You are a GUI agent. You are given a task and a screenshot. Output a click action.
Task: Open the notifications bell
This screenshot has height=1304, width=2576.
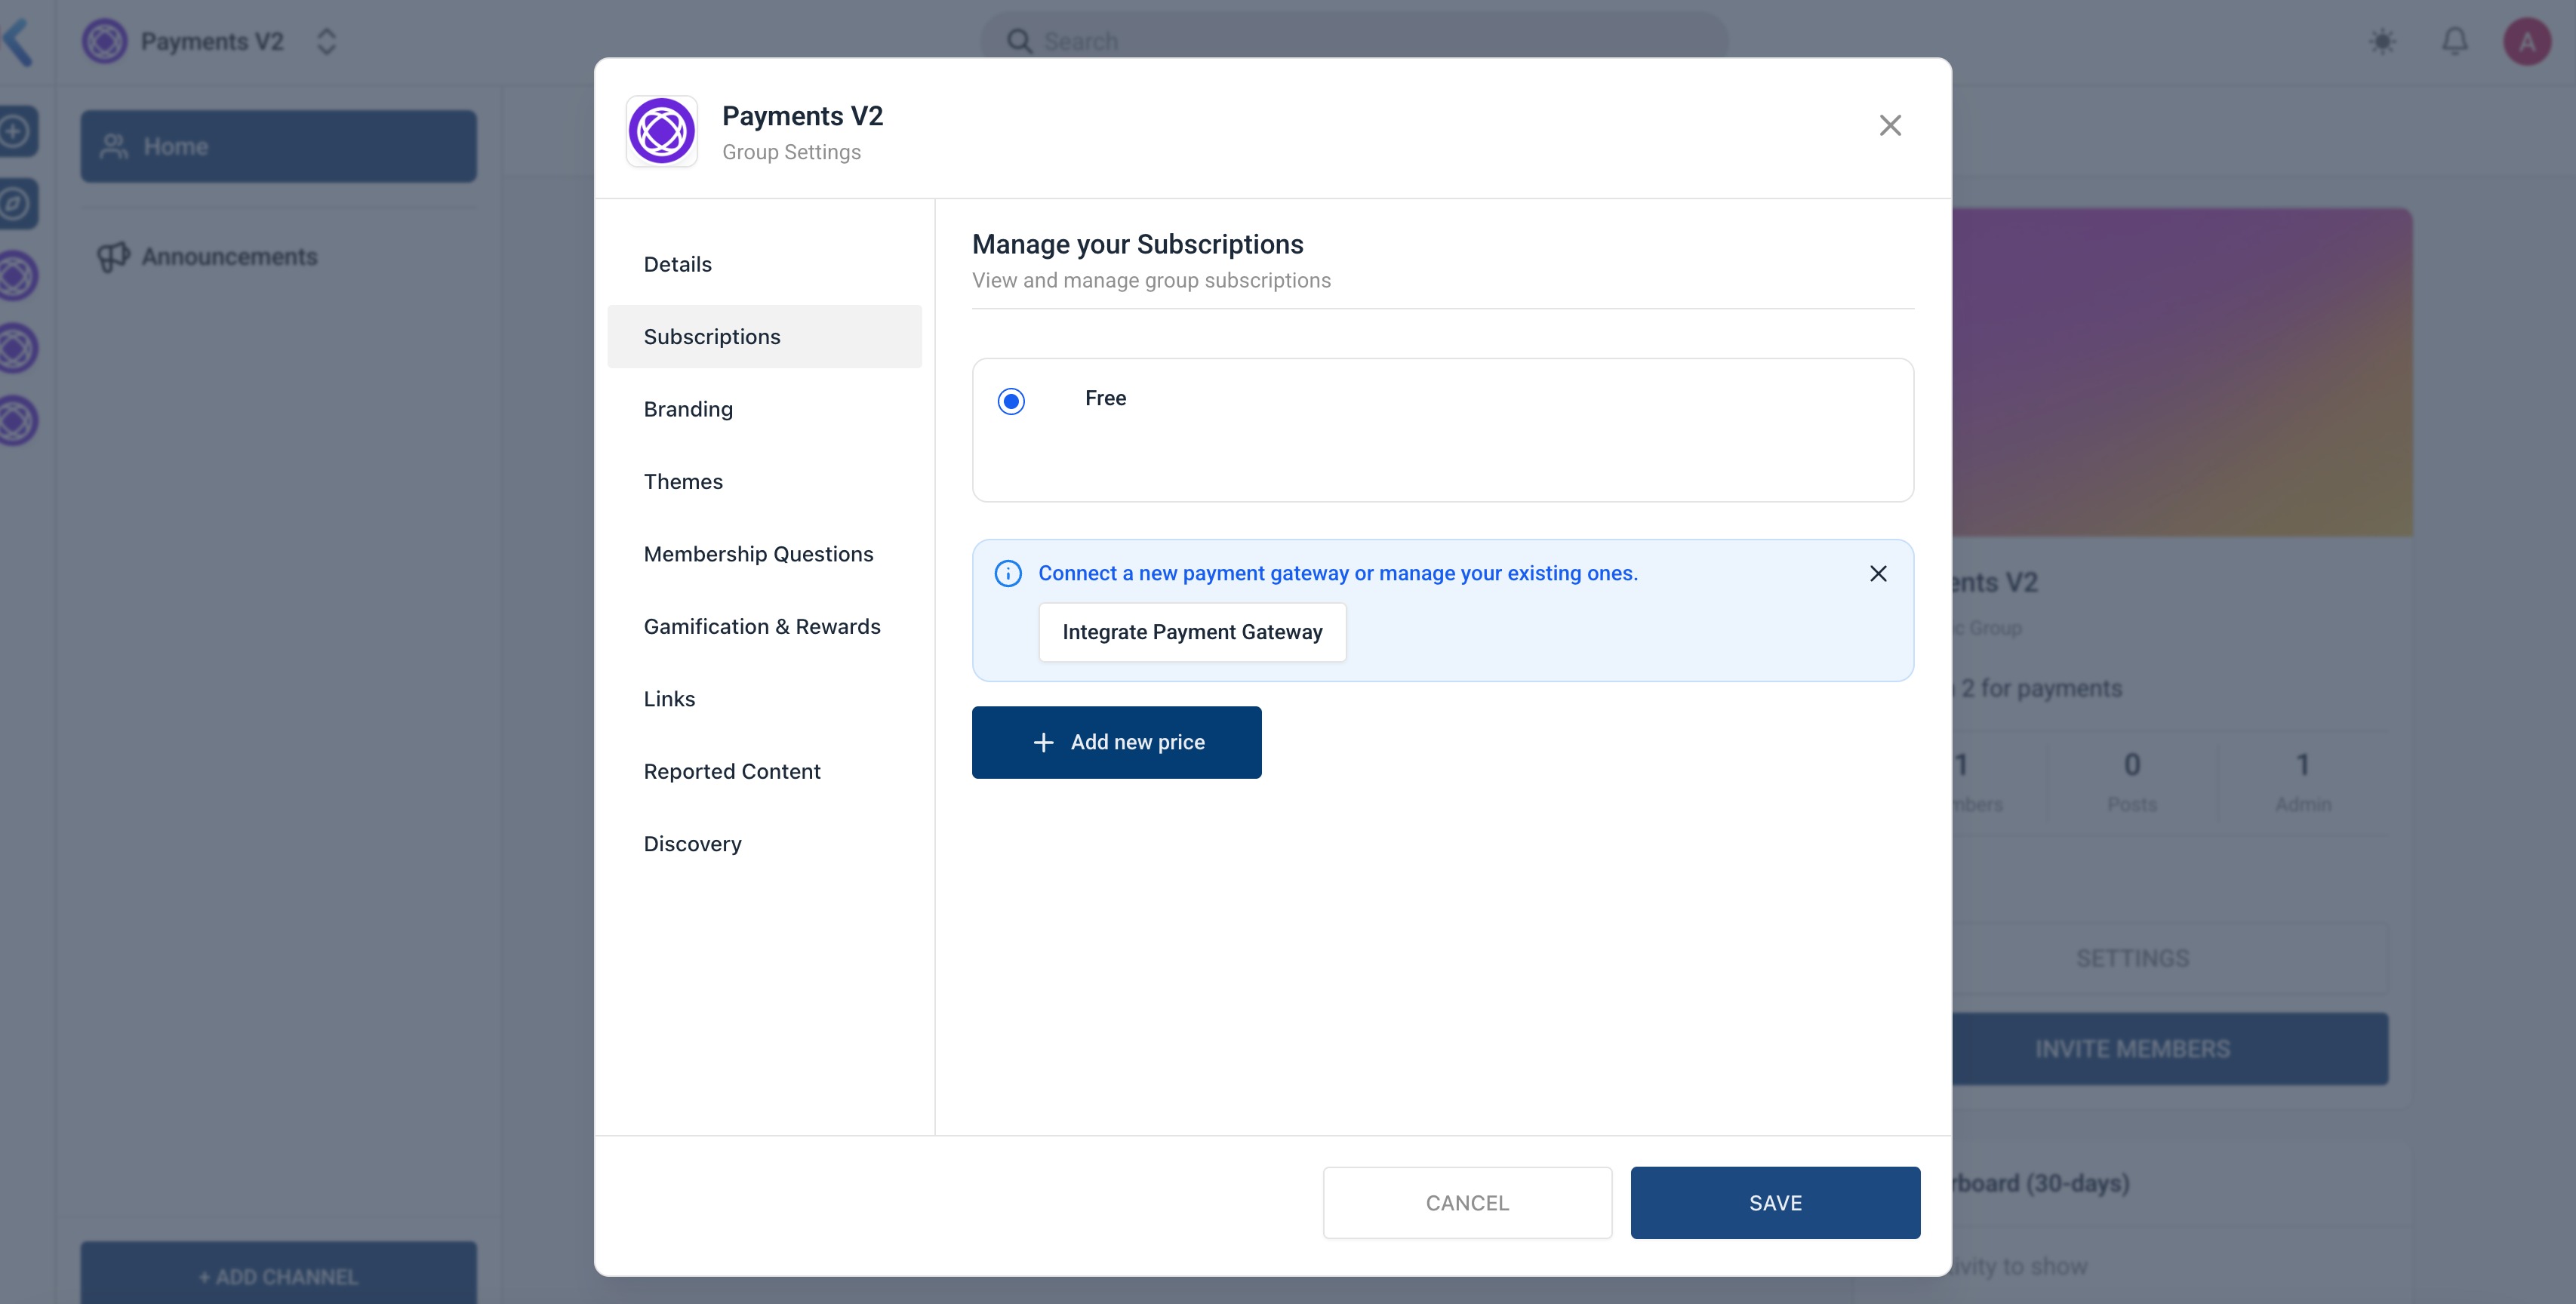[2454, 42]
